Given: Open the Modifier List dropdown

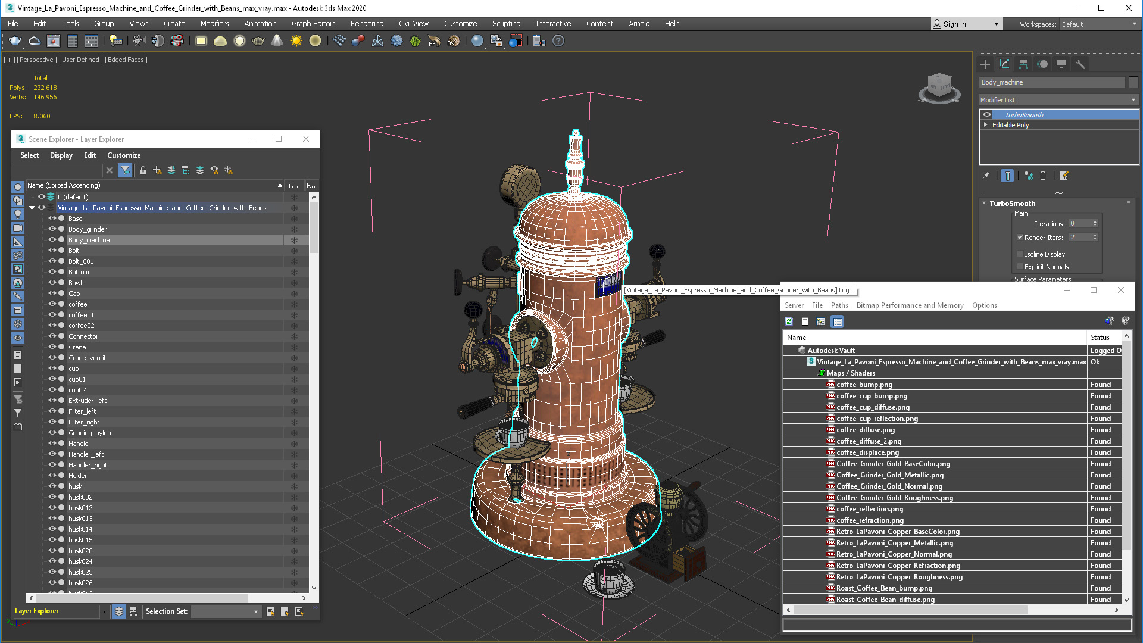Looking at the screenshot, I should (1058, 100).
